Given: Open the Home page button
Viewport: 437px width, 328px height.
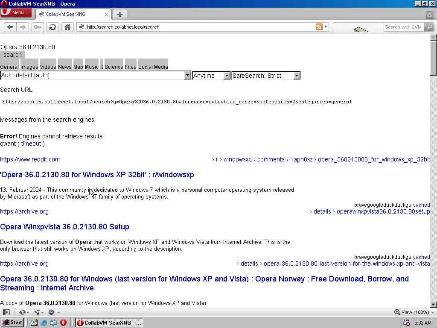Looking at the screenshot, I should [67, 27].
